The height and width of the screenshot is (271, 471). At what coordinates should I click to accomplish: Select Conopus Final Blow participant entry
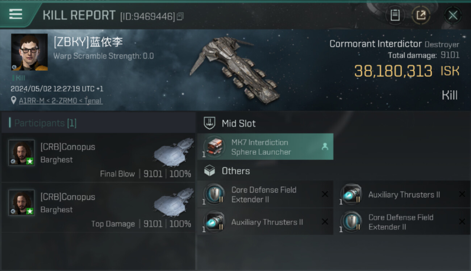(98, 158)
